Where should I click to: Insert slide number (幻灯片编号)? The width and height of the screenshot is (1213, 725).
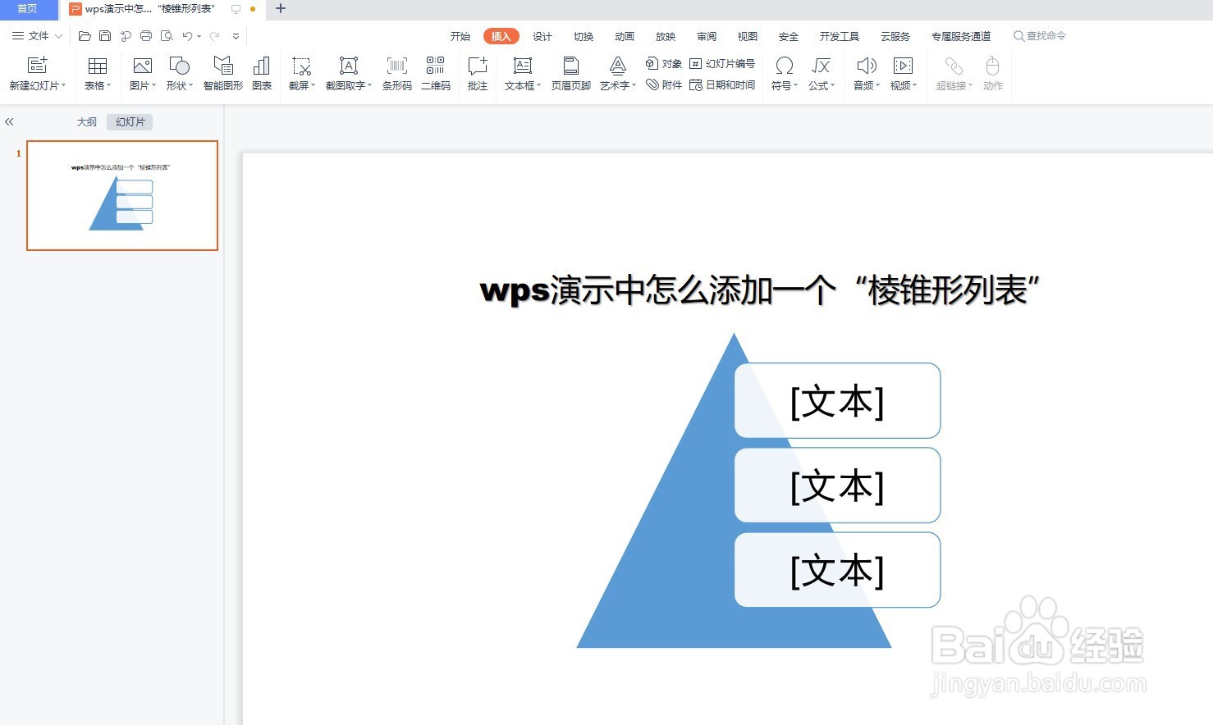click(x=722, y=63)
